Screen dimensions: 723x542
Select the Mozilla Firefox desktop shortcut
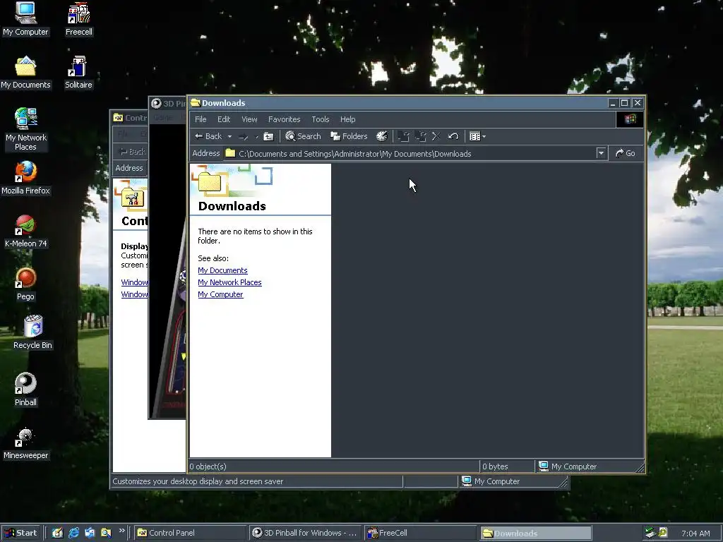25,178
